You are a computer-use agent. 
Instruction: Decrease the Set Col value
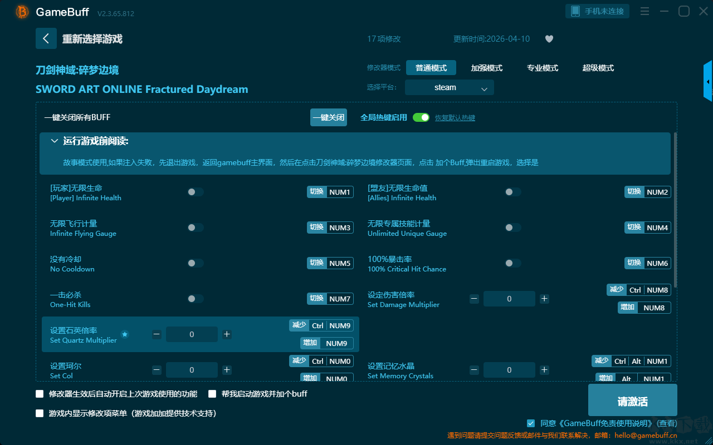157,370
